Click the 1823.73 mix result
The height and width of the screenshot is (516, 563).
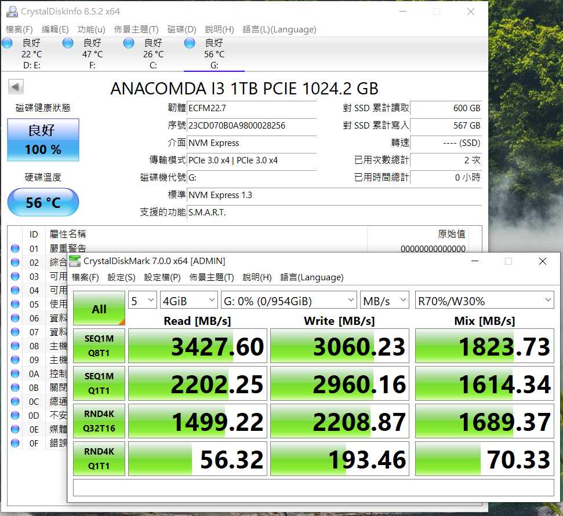[485, 346]
